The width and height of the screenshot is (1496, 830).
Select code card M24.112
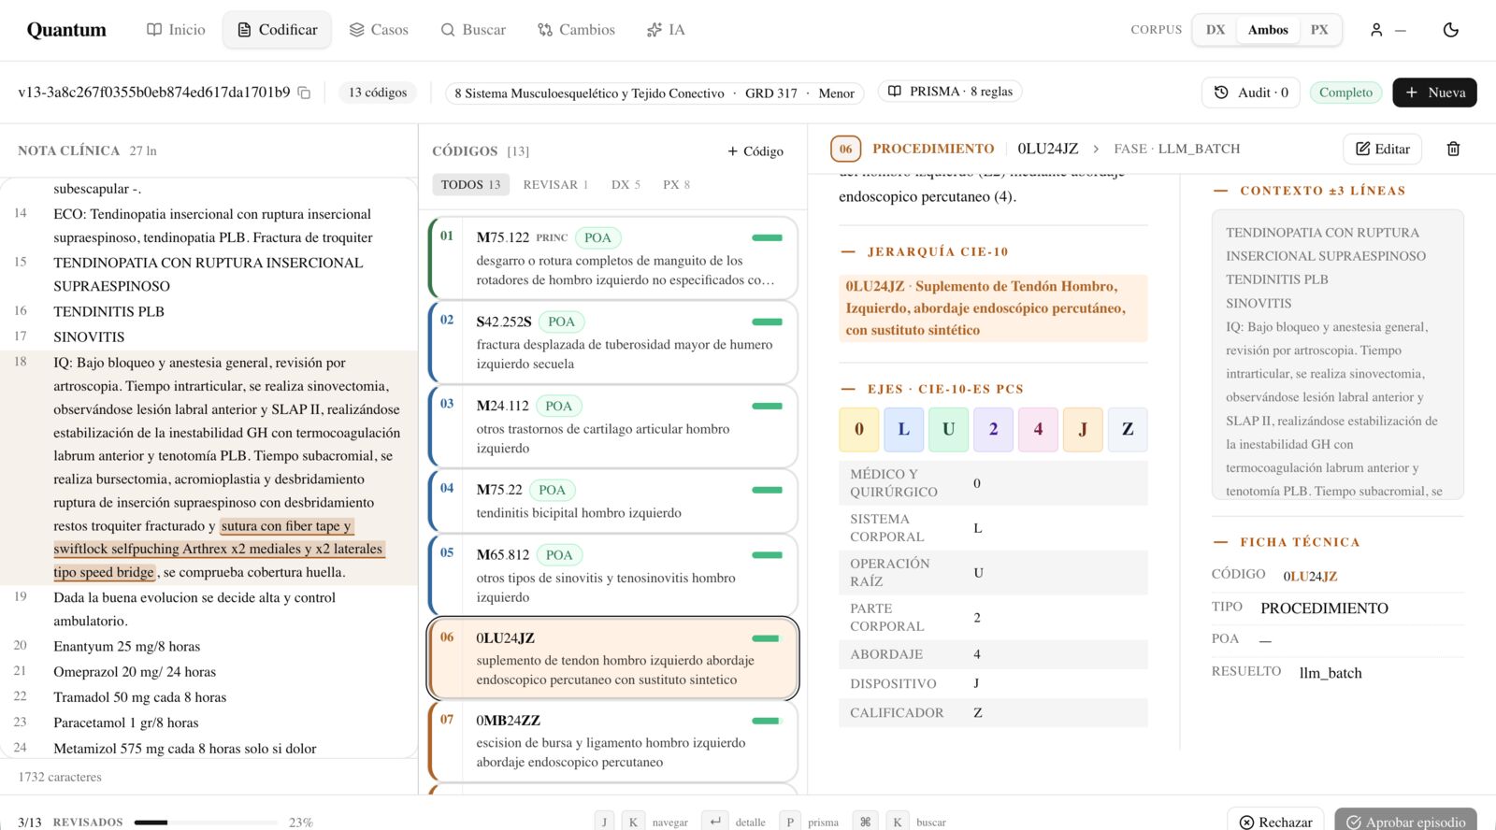click(x=613, y=426)
